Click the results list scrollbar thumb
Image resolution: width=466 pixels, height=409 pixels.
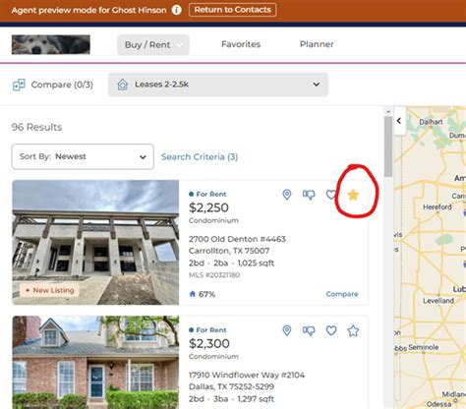point(388,146)
